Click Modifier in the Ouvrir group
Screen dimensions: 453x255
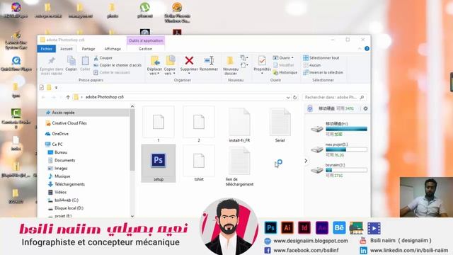click(283, 65)
